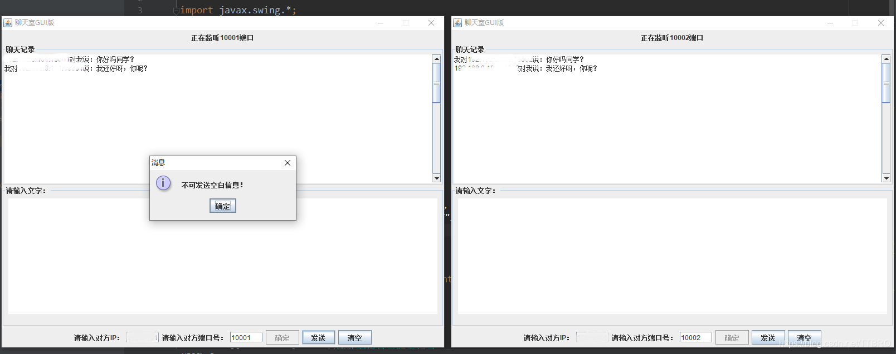Click the scroll-up arrow in the right chat log
Screen dimensions: 896x354
[x=886, y=59]
